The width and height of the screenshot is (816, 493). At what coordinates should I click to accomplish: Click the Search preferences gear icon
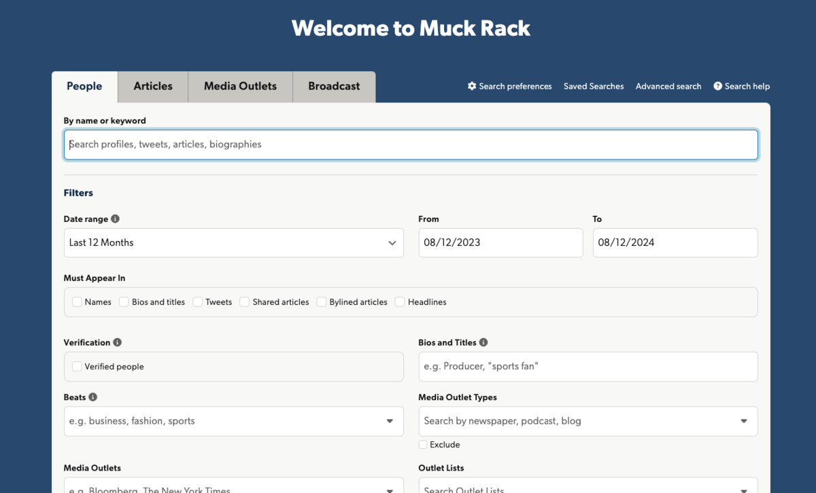[x=472, y=86]
